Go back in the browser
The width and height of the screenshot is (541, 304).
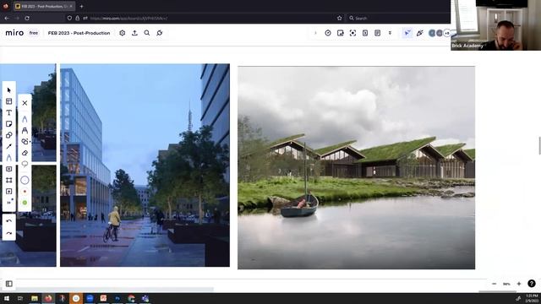click(x=7, y=18)
